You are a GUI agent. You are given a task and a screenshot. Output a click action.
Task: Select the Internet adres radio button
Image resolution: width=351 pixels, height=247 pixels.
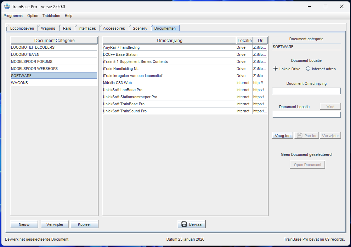tap(308, 69)
